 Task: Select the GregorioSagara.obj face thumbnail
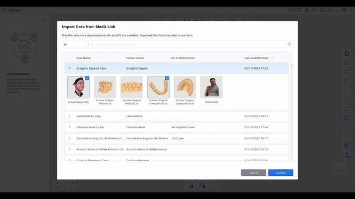pyautogui.click(x=78, y=87)
